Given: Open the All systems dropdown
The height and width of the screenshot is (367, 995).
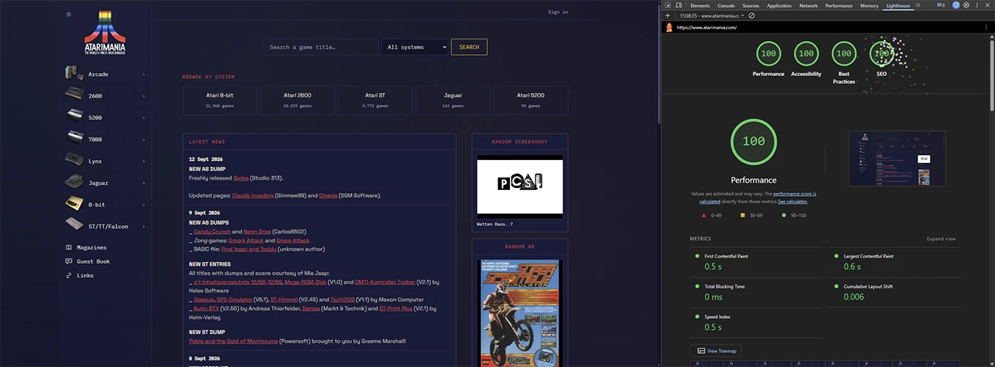Looking at the screenshot, I should pyautogui.click(x=415, y=47).
